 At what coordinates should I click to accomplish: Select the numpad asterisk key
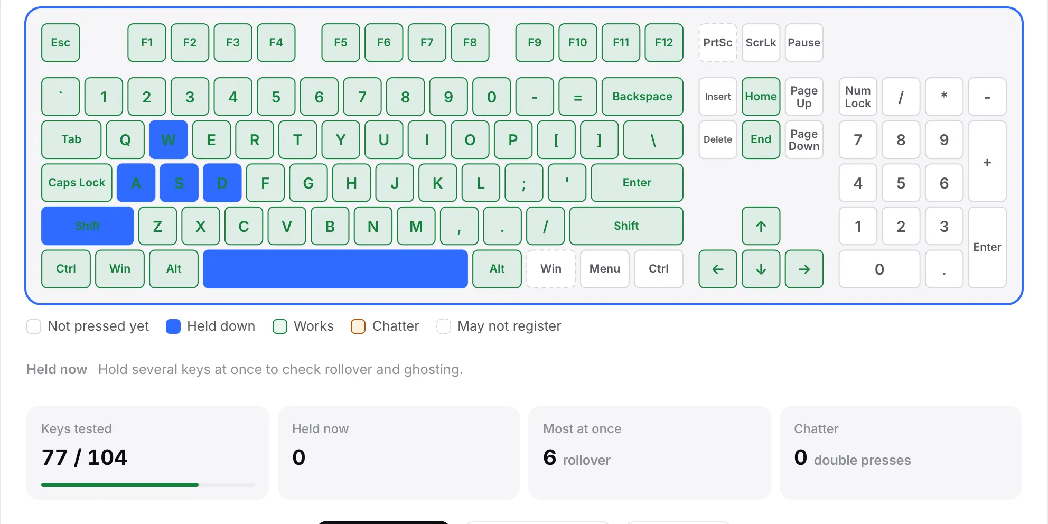[x=944, y=97]
